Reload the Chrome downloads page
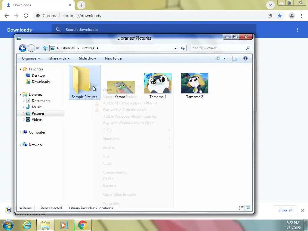 (x=26, y=16)
